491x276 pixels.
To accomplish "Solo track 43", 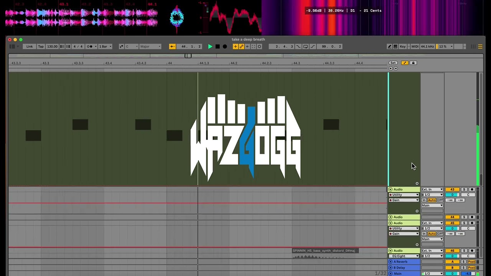I will click(464, 189).
